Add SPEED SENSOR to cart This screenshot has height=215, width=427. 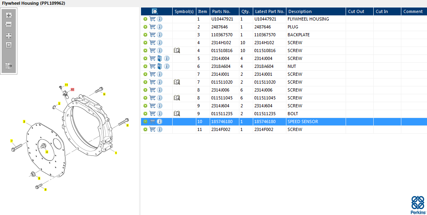pyautogui.click(x=152, y=122)
